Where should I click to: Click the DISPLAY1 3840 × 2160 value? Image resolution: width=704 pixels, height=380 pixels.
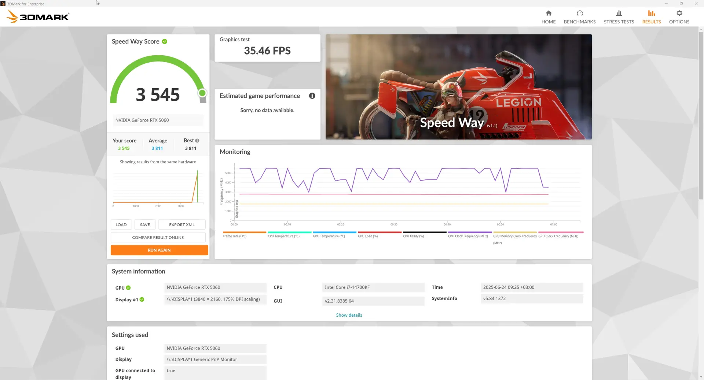(215, 299)
